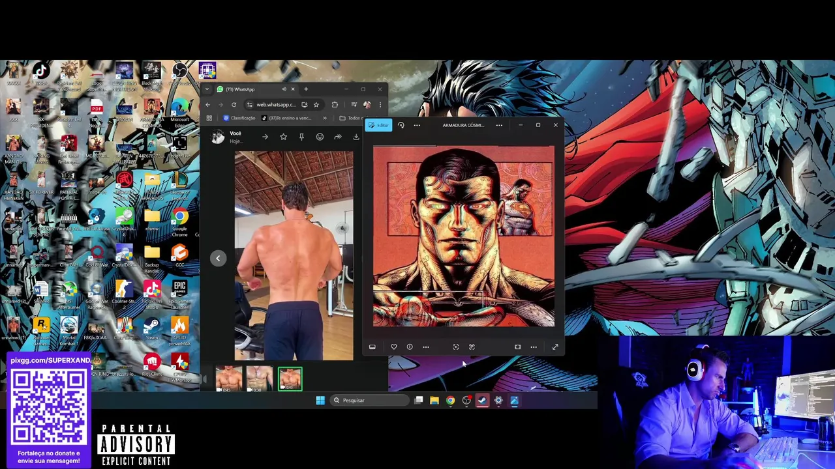
Task: Open the Chrome profile avatar
Action: pos(367,104)
